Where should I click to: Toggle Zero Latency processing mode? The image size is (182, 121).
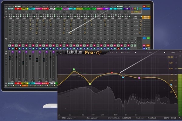click(92, 118)
